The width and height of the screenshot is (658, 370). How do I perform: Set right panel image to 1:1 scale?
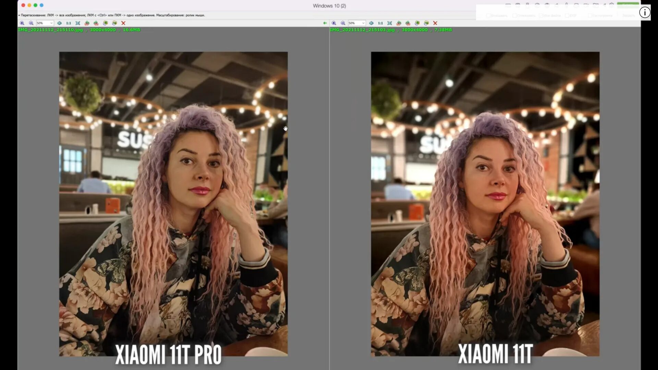[x=380, y=23]
